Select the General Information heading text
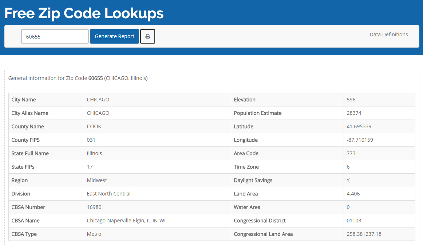 click(78, 78)
